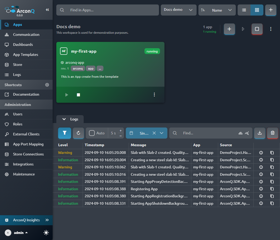This screenshot has height=240, width=280.
Task: Open the Dashboards section
Action: click(x=26, y=45)
